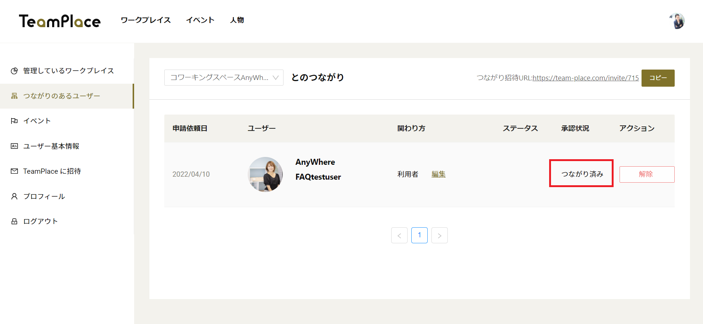Click the 解除 button for AnyWhere FAQtestuser
The image size is (703, 324).
coord(646,174)
